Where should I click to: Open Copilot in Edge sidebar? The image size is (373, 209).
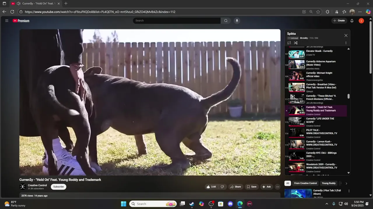coord(368,12)
